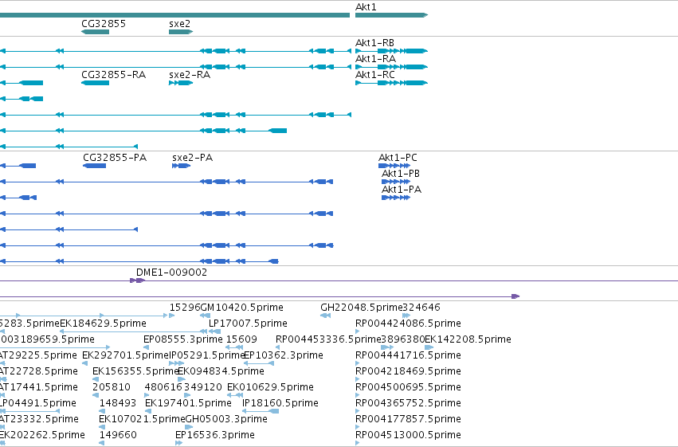Click the EK197401.5prime EST label

pos(188,403)
